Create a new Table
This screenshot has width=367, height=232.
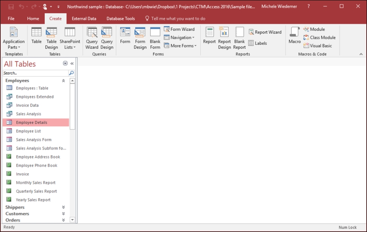37,36
